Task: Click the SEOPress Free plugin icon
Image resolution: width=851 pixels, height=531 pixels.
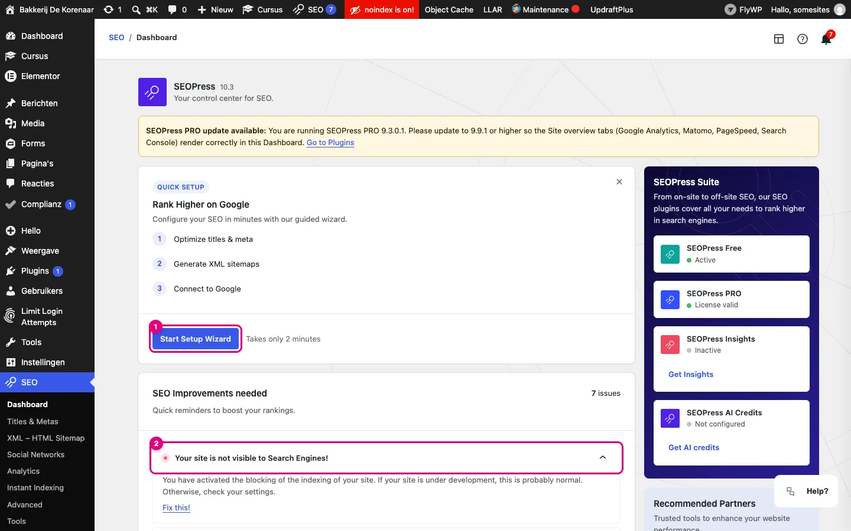Action: click(x=670, y=254)
